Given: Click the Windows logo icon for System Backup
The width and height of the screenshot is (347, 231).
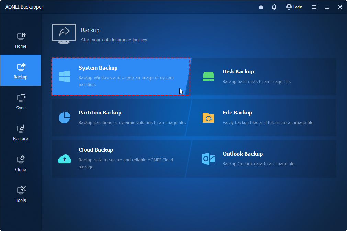Looking at the screenshot, I should [65, 76].
